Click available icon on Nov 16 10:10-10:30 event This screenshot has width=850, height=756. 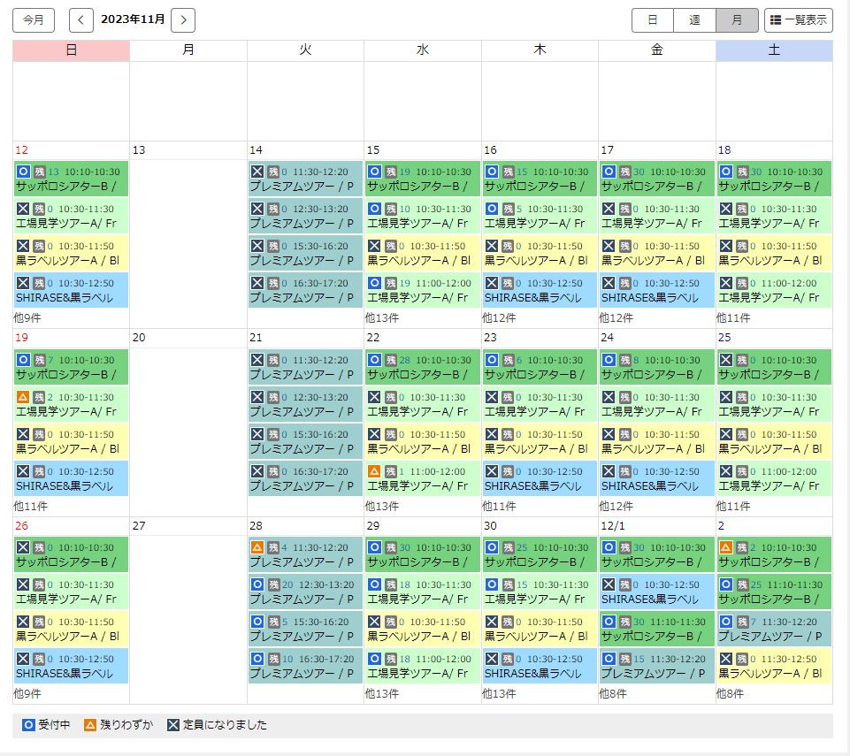click(x=492, y=172)
